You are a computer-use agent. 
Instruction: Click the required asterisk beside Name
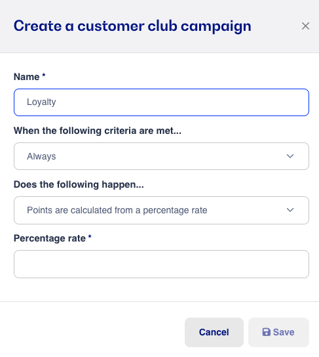(x=44, y=75)
